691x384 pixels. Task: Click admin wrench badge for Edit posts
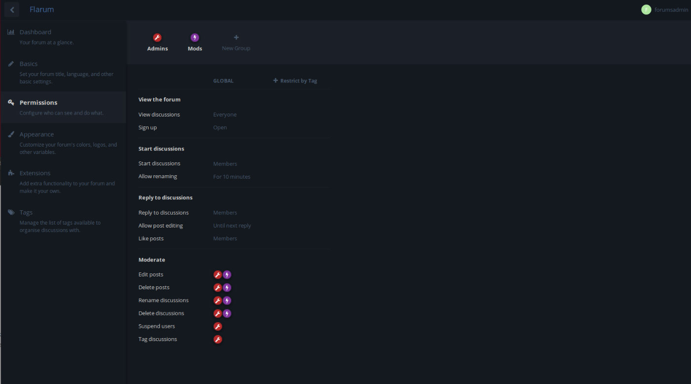(x=218, y=275)
